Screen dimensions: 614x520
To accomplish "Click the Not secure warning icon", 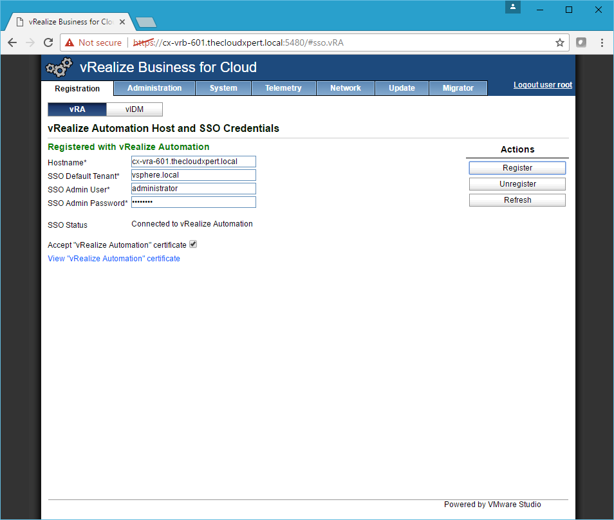I will [x=69, y=42].
